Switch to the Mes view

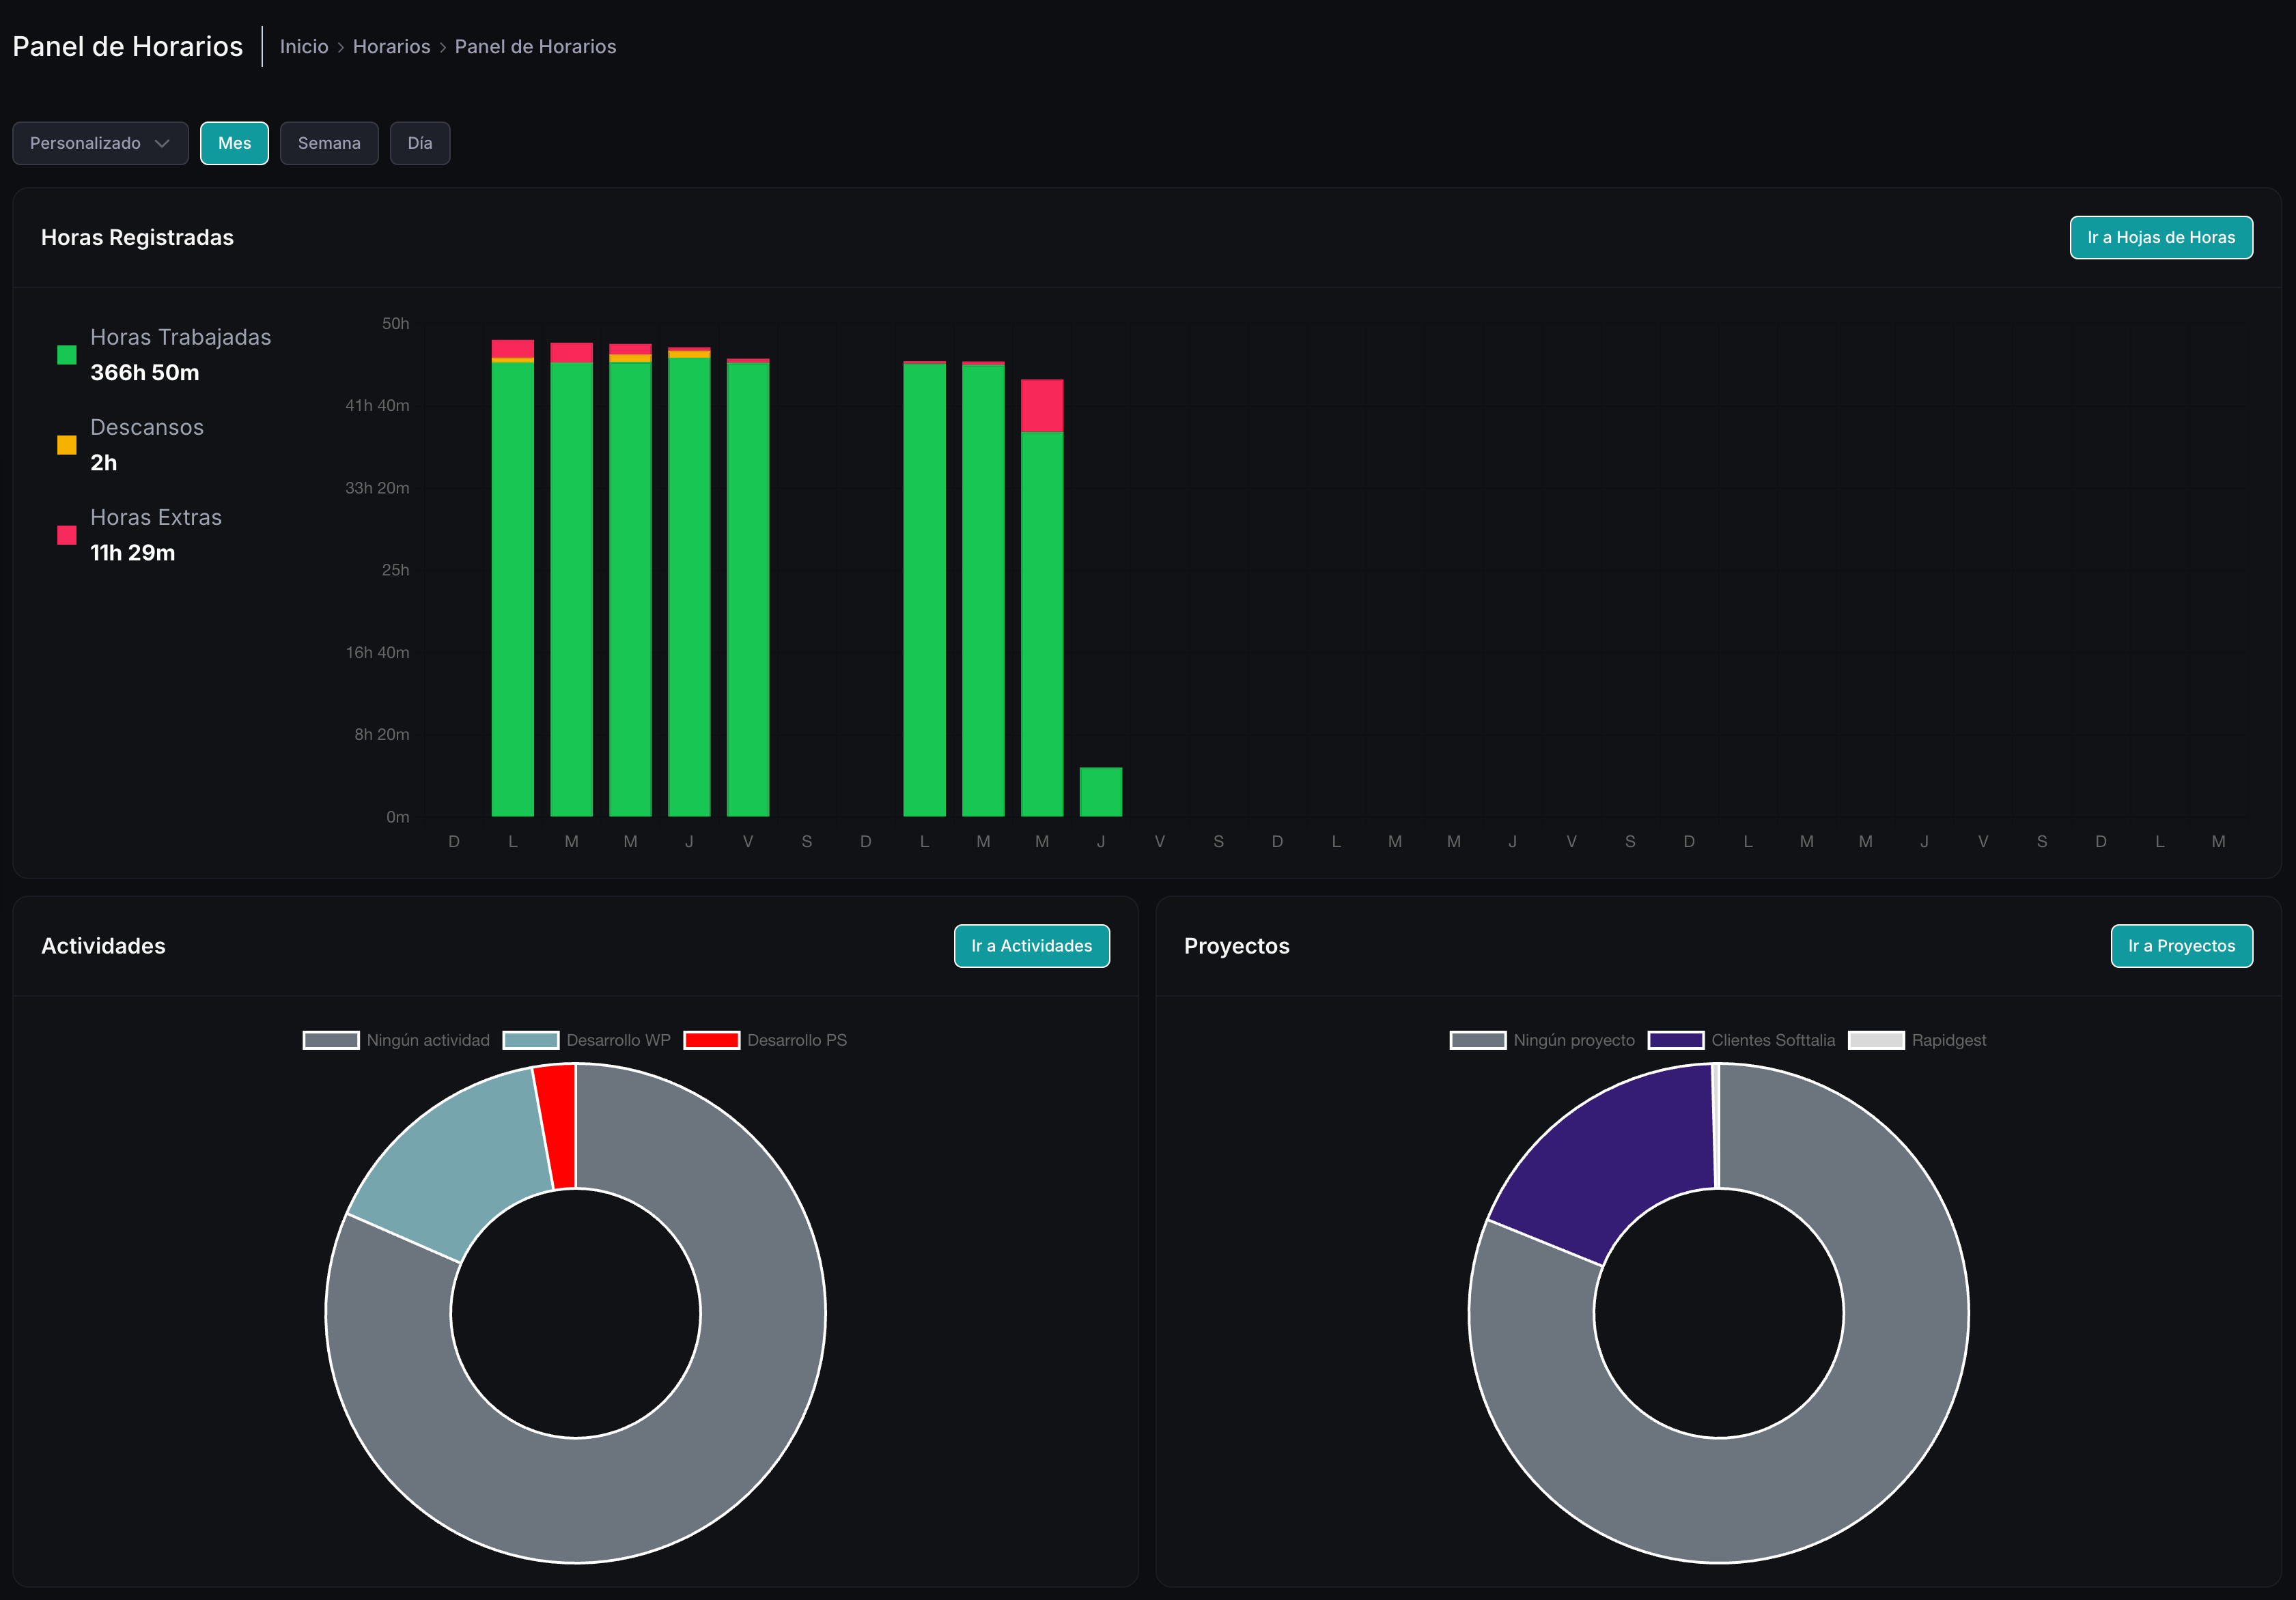(234, 143)
